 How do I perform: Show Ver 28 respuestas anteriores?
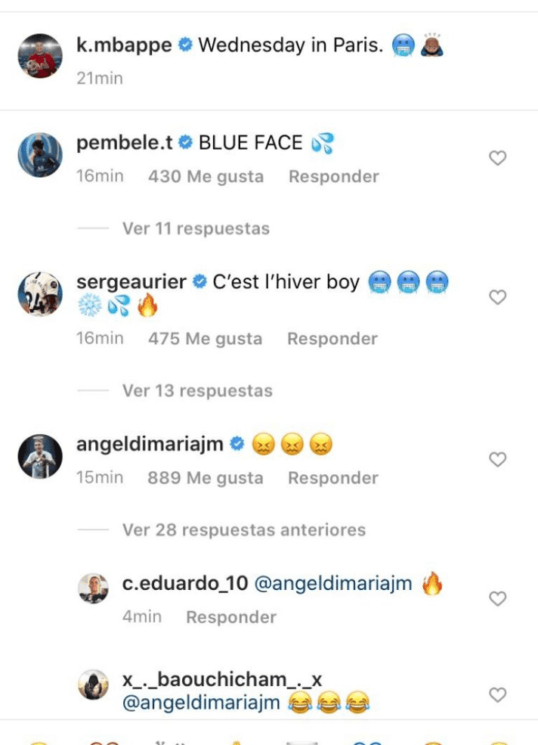pos(243,529)
